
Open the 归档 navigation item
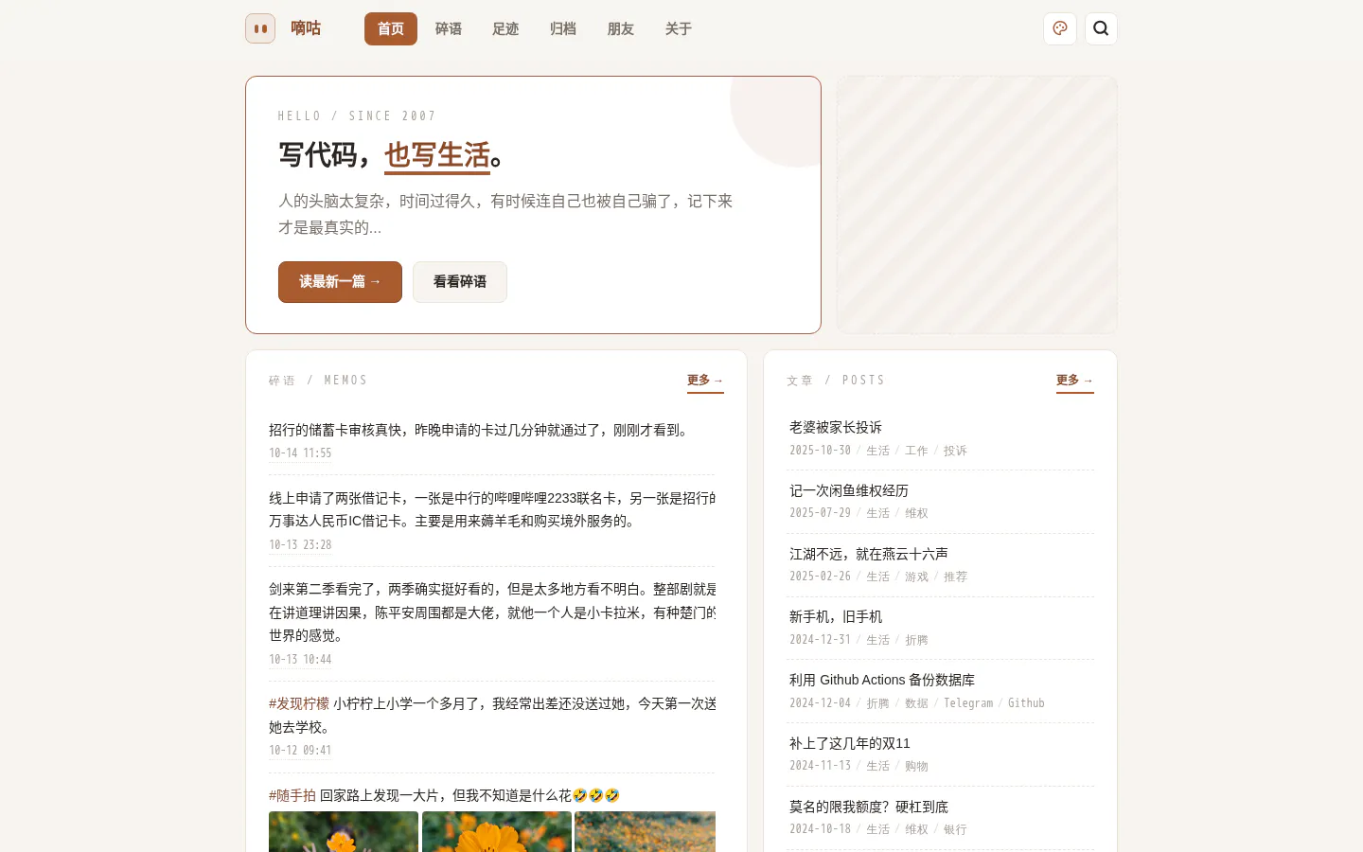point(563,29)
